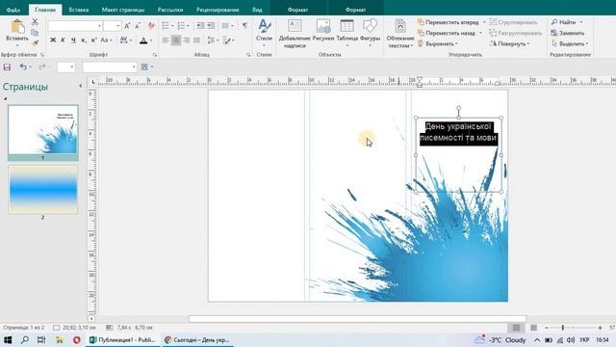This screenshot has width=616, height=347.
Task: Open text wrapping (Обтекание текстом) options
Action: [x=400, y=34]
